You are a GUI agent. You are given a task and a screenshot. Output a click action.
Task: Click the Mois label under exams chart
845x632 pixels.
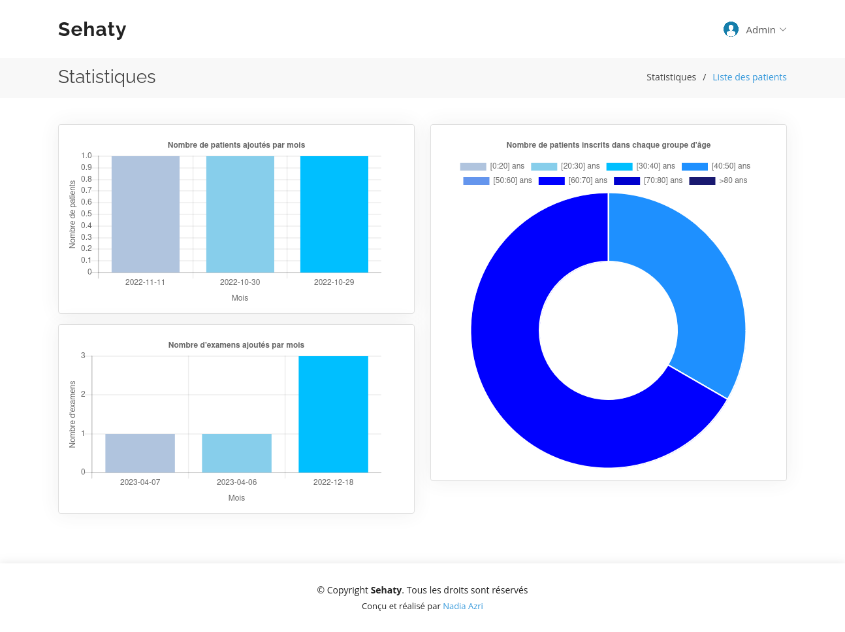pyautogui.click(x=236, y=498)
